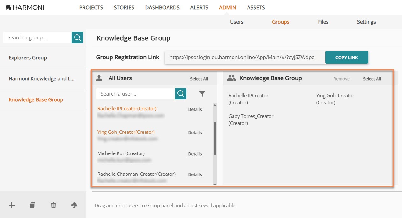Switch to the Users admin tab
Image resolution: width=402 pixels, height=218 pixels.
237,22
